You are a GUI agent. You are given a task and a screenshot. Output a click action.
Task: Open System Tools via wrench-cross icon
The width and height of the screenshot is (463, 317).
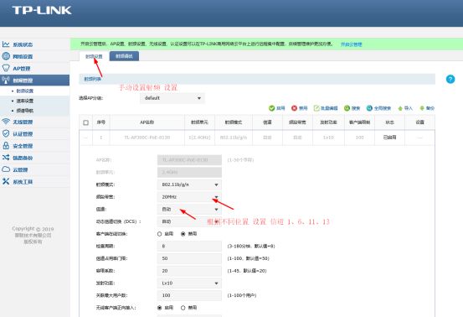coord(6,181)
